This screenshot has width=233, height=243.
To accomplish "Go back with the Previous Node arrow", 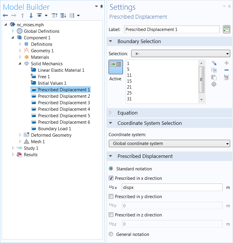I will (x=5, y=15).
